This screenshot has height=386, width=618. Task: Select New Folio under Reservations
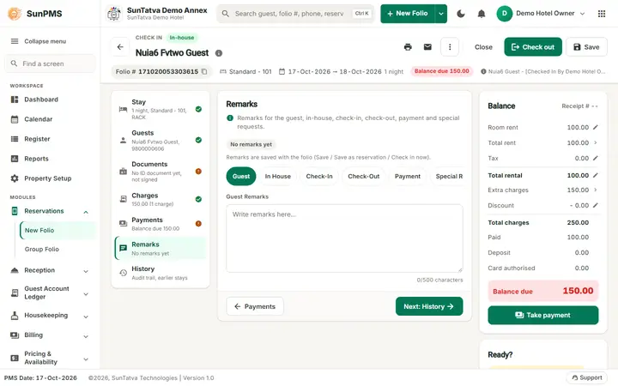click(x=58, y=230)
